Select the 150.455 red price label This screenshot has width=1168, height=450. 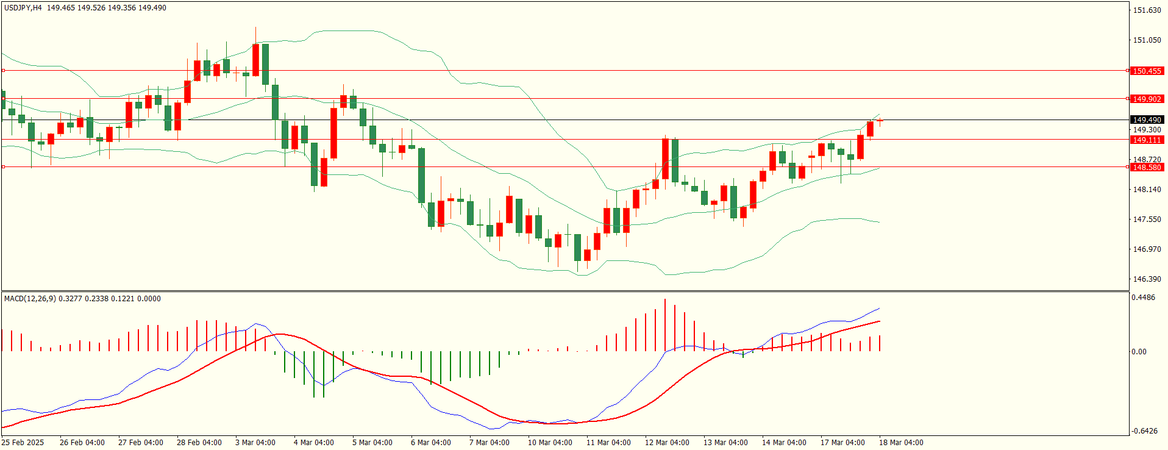[1147, 71]
